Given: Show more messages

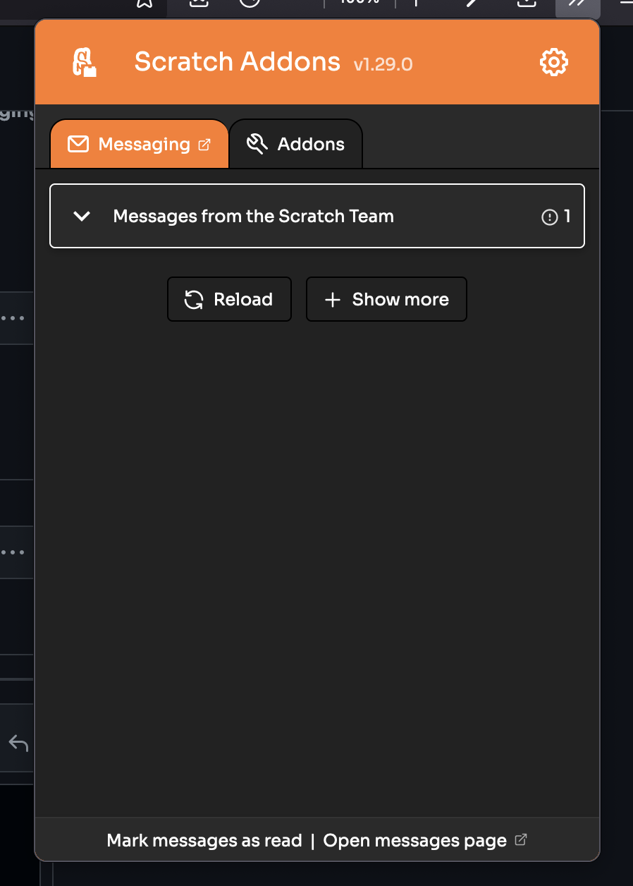Looking at the screenshot, I should 386,299.
